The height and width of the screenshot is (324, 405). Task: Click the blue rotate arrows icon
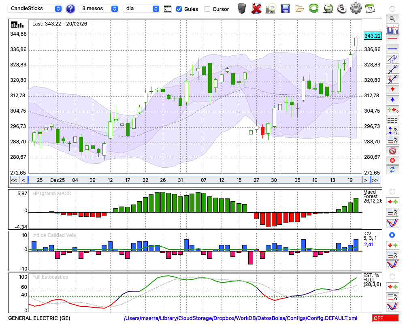coord(392,170)
